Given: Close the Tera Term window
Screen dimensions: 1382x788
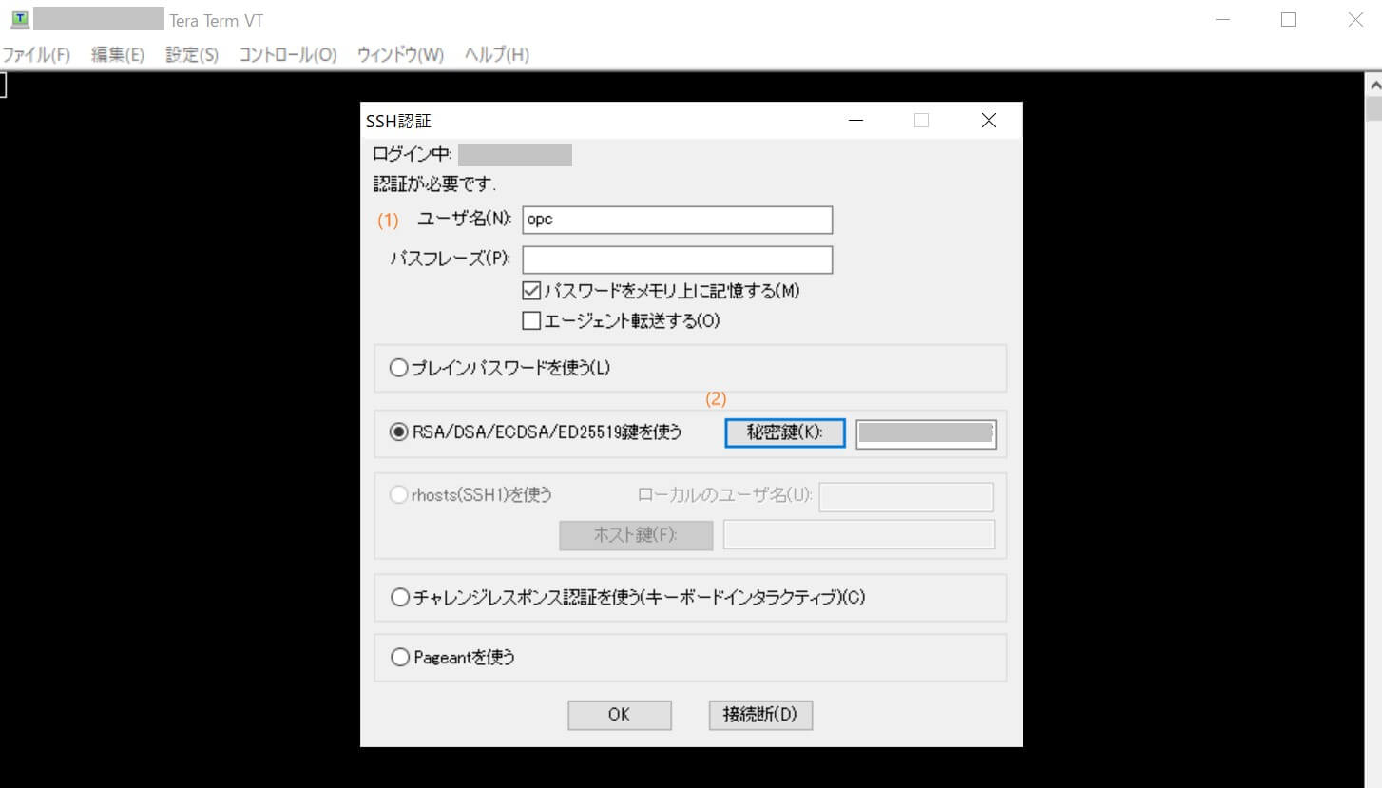Looking at the screenshot, I should (x=1355, y=20).
